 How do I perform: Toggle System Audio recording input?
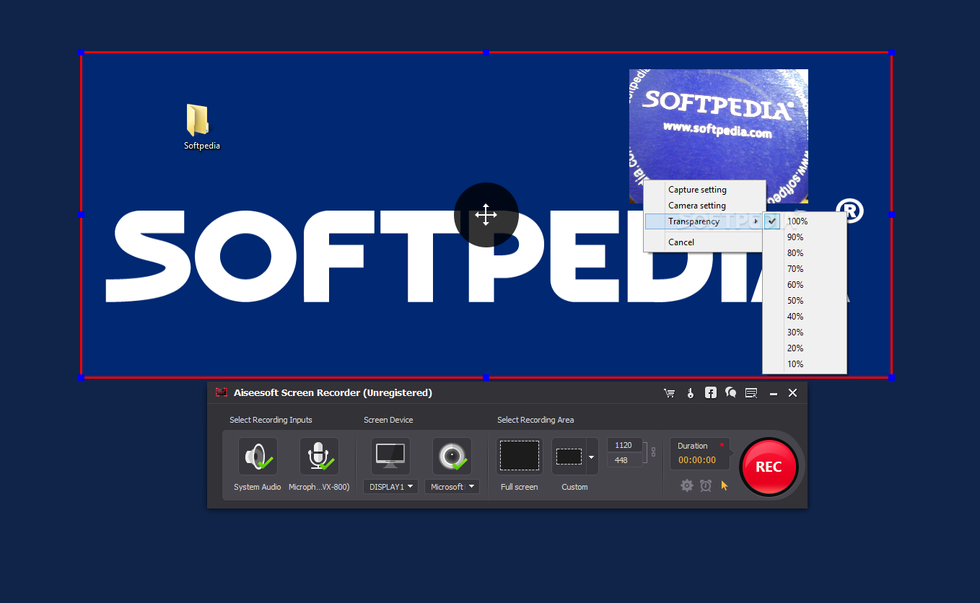coord(258,456)
